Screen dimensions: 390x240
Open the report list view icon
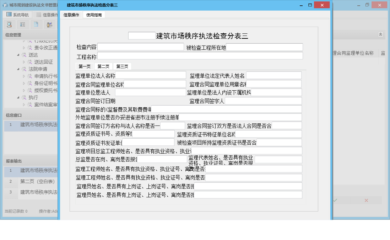coord(23,25)
